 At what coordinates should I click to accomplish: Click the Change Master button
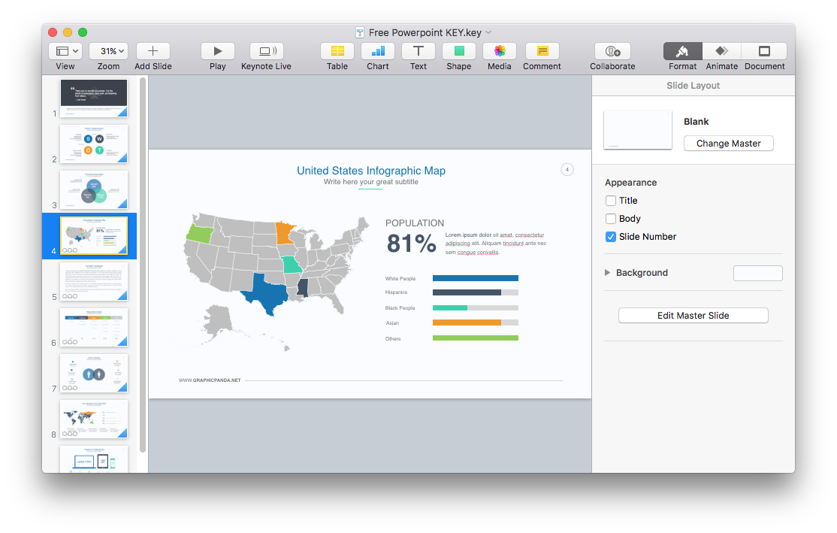pyautogui.click(x=728, y=143)
